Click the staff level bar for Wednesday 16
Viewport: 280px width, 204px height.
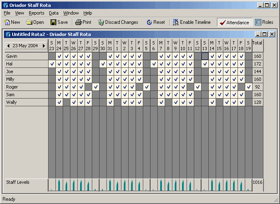click(227, 185)
